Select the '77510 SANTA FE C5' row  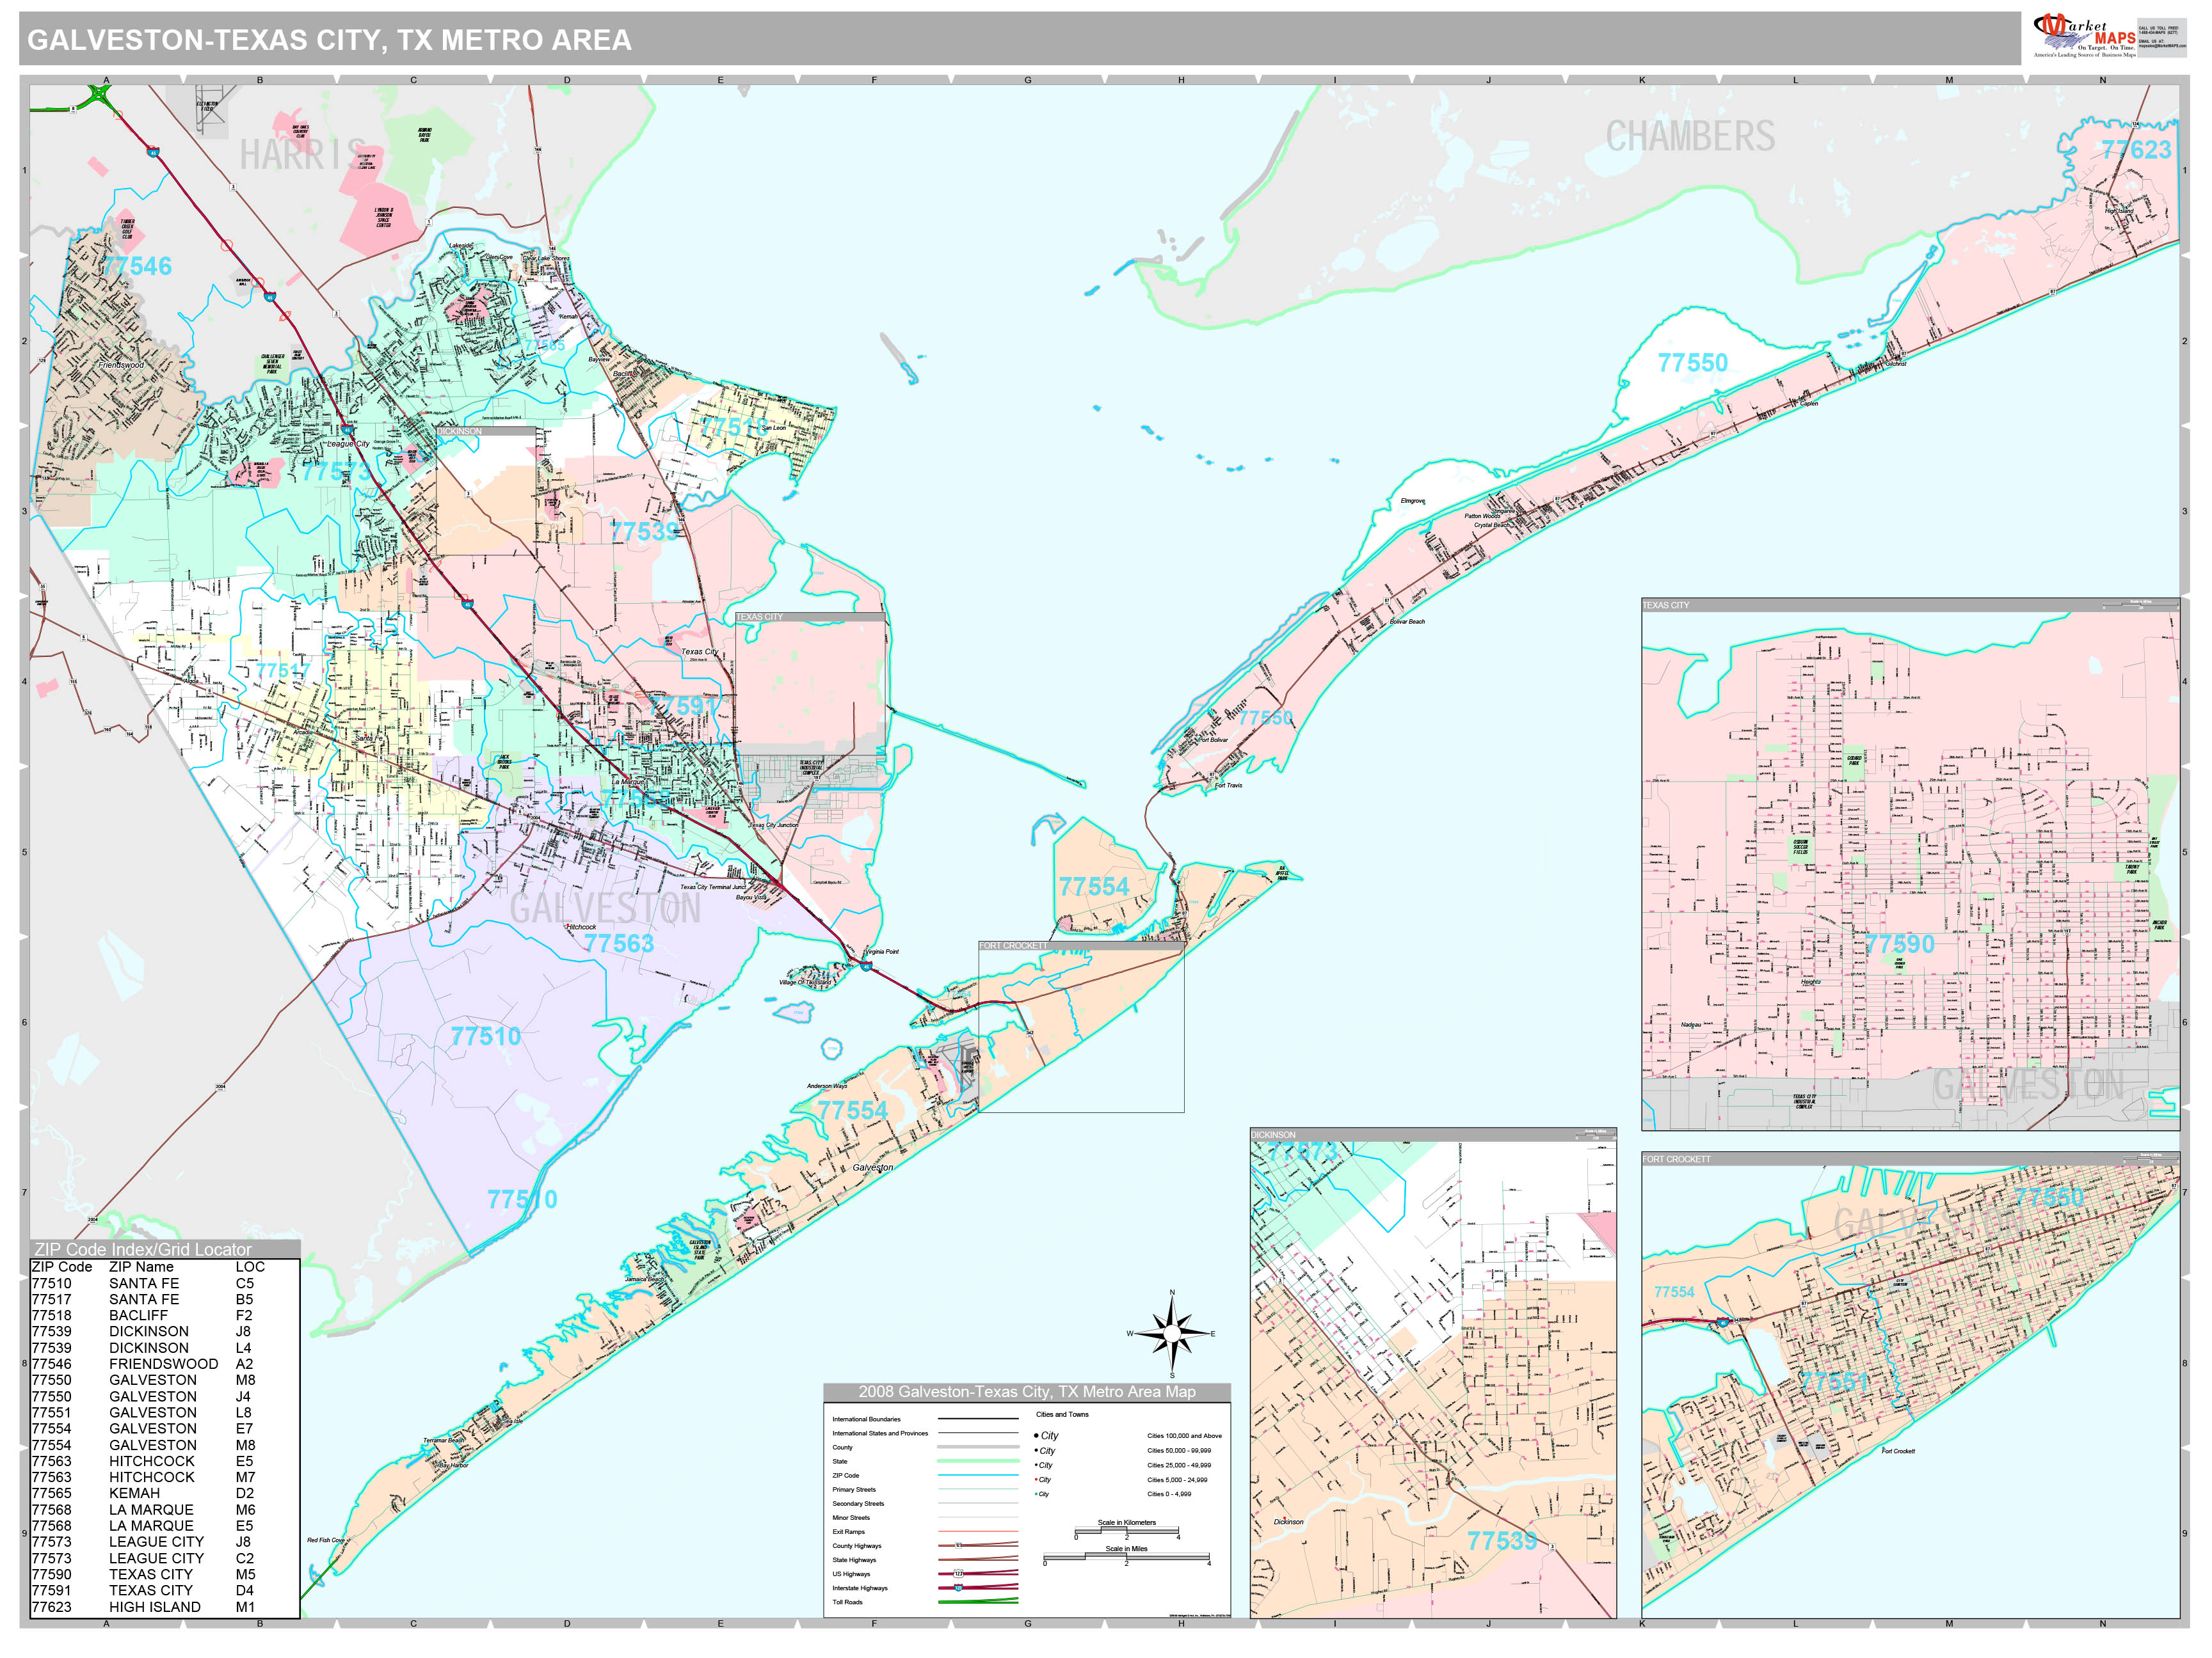165,1283
